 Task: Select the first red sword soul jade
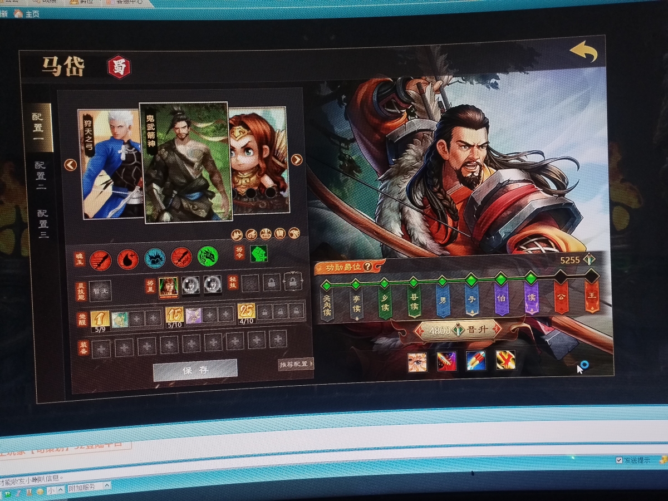coord(101,259)
